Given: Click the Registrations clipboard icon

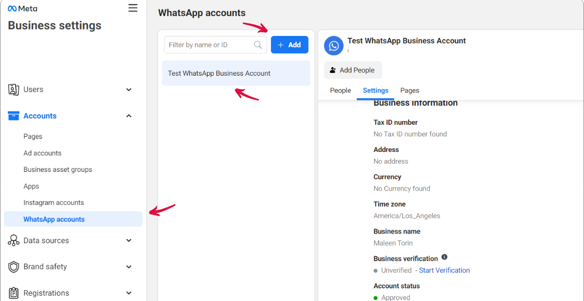Looking at the screenshot, I should (14, 293).
